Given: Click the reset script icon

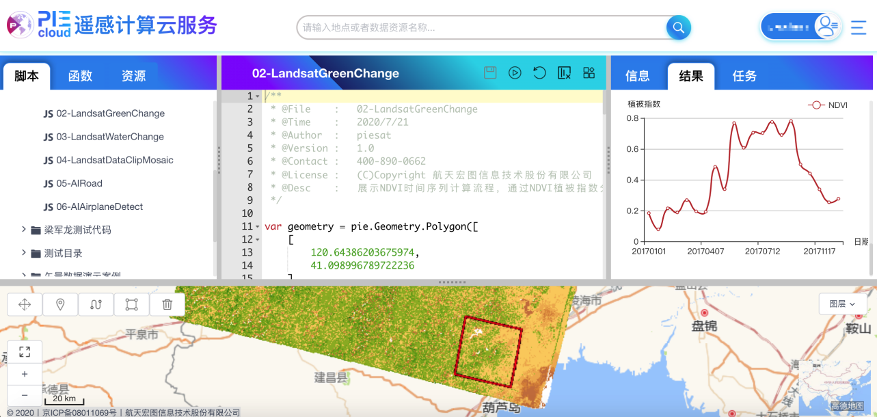Looking at the screenshot, I should pos(539,72).
